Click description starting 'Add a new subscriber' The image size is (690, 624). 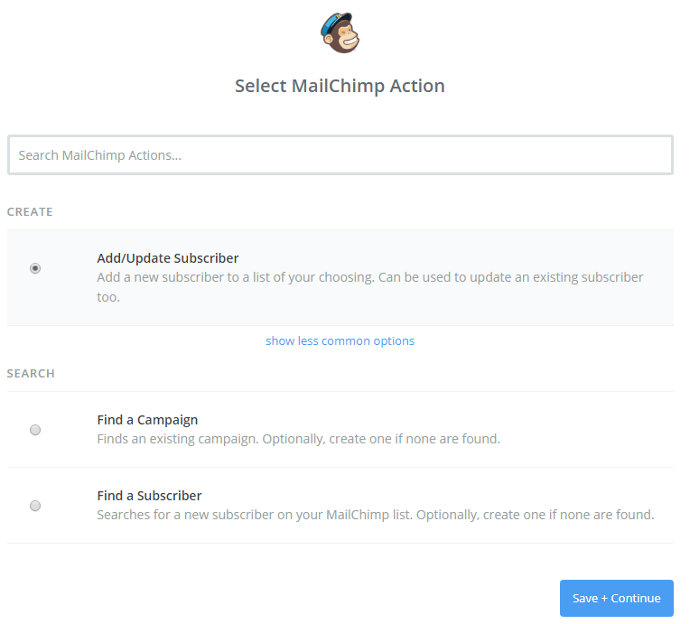click(370, 287)
